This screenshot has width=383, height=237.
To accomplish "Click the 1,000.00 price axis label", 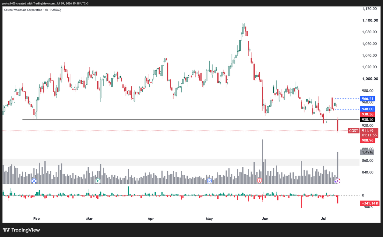I will click(x=370, y=79).
